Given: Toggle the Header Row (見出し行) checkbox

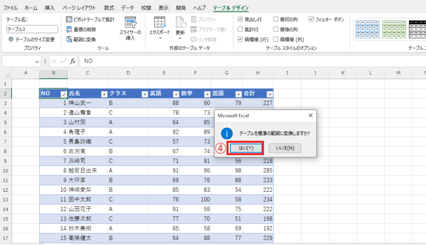Looking at the screenshot, I should point(240,19).
